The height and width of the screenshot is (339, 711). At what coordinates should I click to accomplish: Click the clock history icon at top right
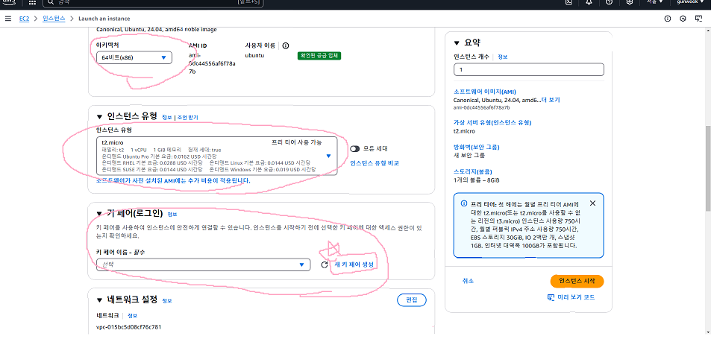click(x=683, y=19)
